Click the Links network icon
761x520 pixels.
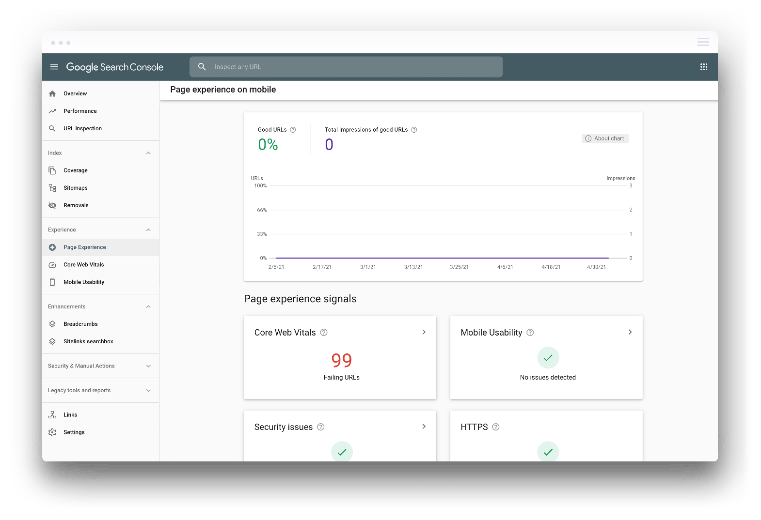[x=52, y=415]
